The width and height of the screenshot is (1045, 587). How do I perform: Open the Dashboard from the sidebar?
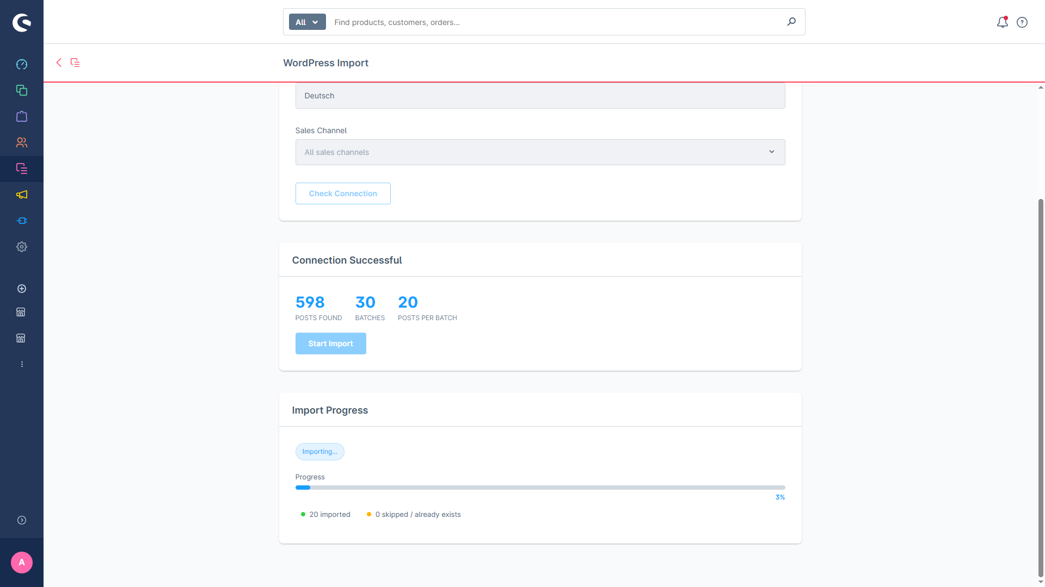22,64
